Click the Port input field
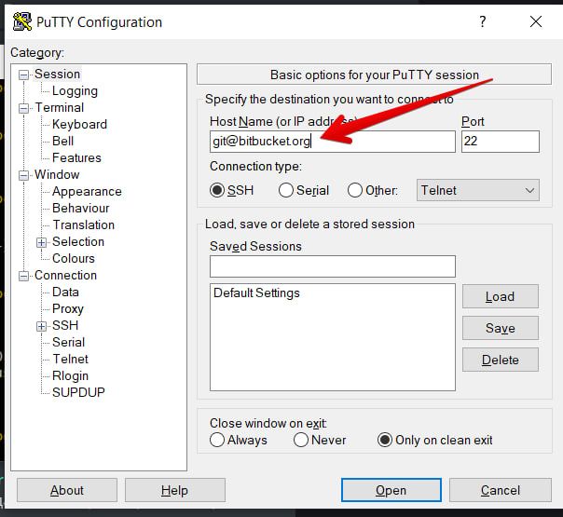Viewport: 563px width, 517px height. click(x=501, y=142)
